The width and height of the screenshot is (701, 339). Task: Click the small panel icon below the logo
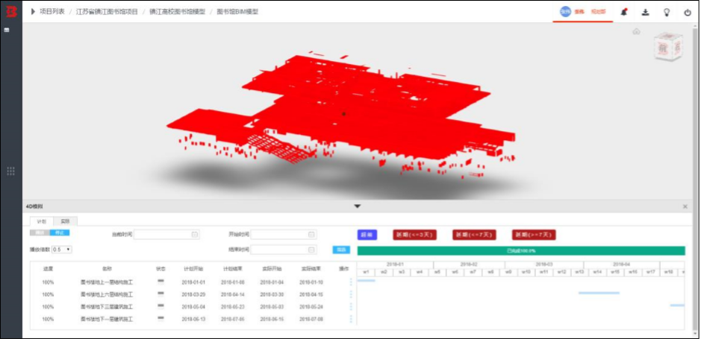coord(7,30)
